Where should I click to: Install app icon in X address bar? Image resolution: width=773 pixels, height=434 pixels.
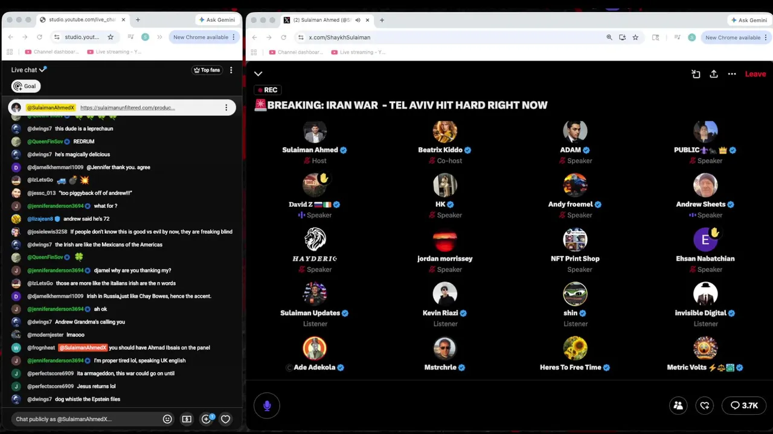pyautogui.click(x=622, y=37)
